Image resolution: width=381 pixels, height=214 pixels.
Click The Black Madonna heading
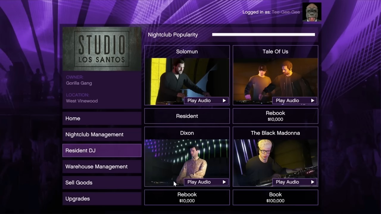click(275, 133)
